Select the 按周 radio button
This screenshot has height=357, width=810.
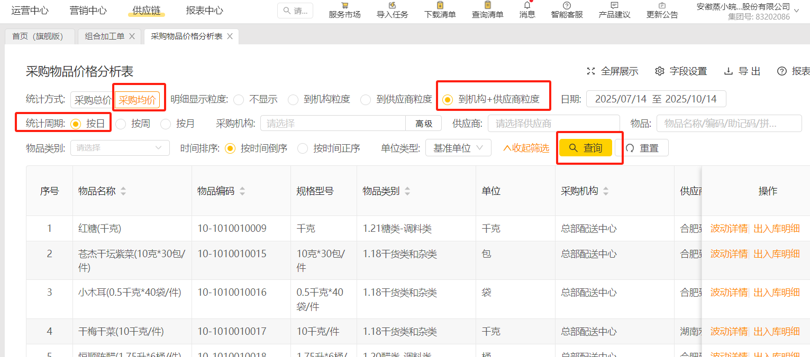coord(121,124)
